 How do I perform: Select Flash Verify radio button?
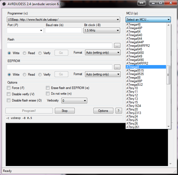click(x=40, y=53)
